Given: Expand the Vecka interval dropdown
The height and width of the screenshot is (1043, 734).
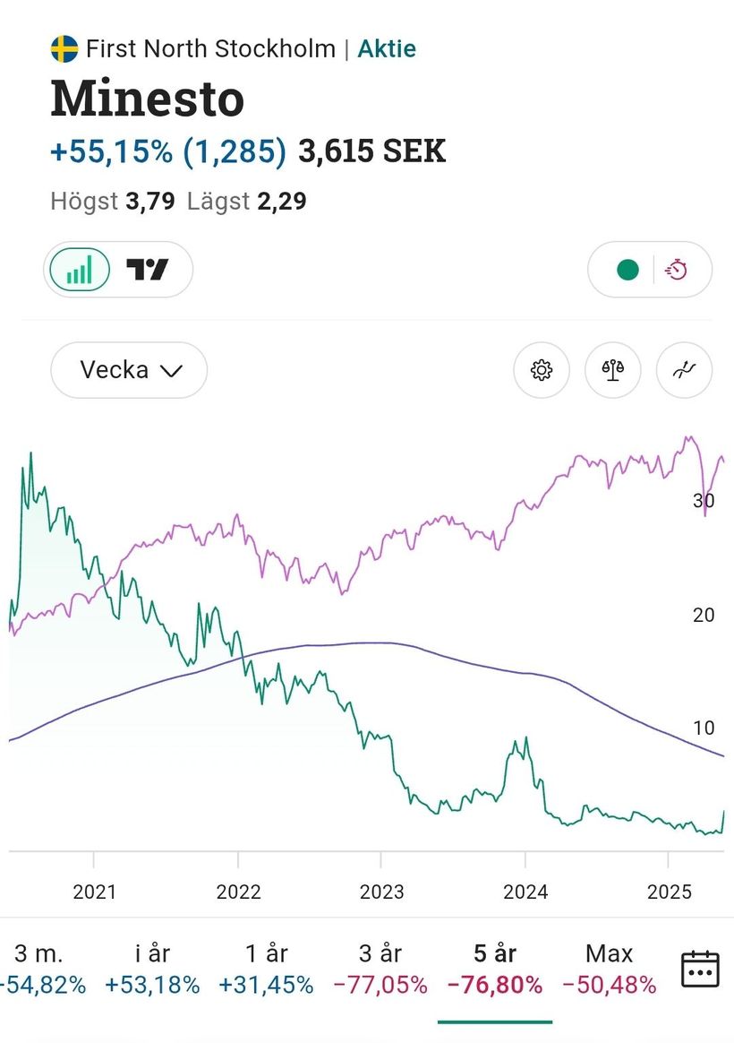Looking at the screenshot, I should [x=129, y=369].
